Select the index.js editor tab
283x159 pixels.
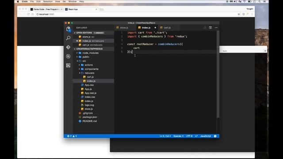click(x=146, y=27)
